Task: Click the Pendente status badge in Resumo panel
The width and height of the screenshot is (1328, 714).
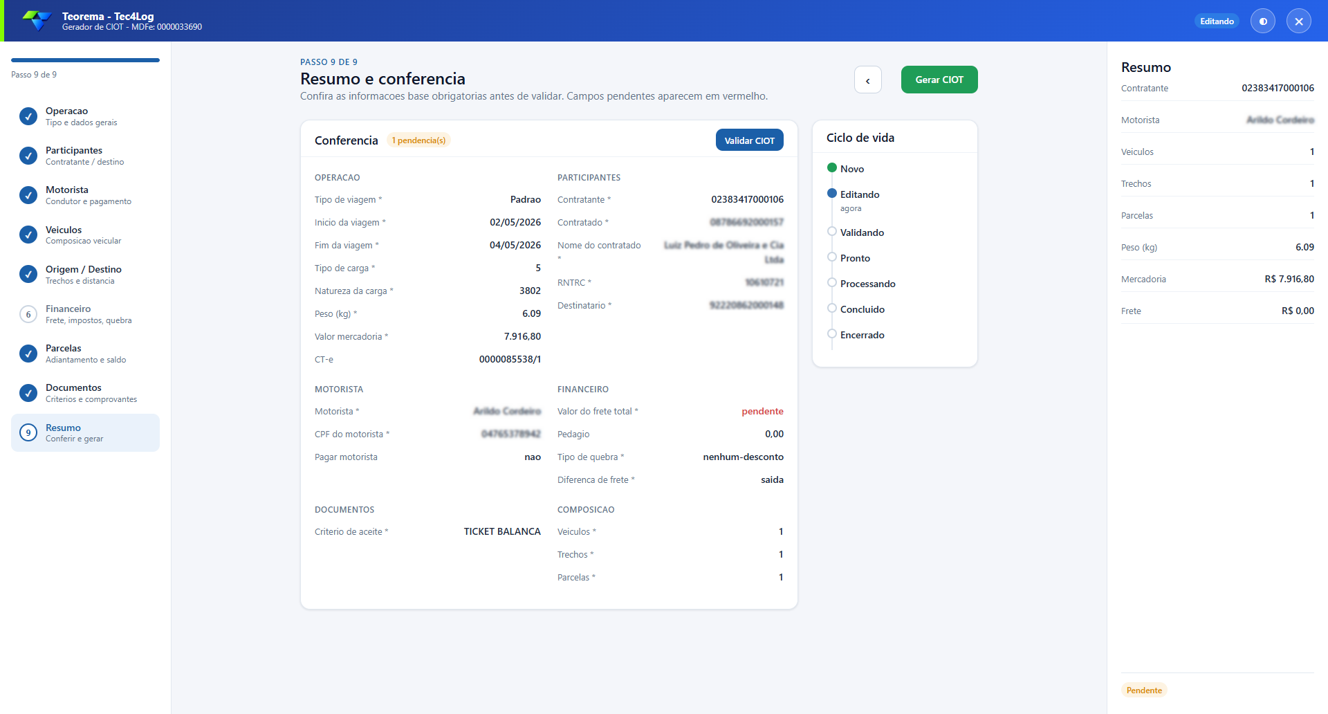Action: coord(1144,690)
